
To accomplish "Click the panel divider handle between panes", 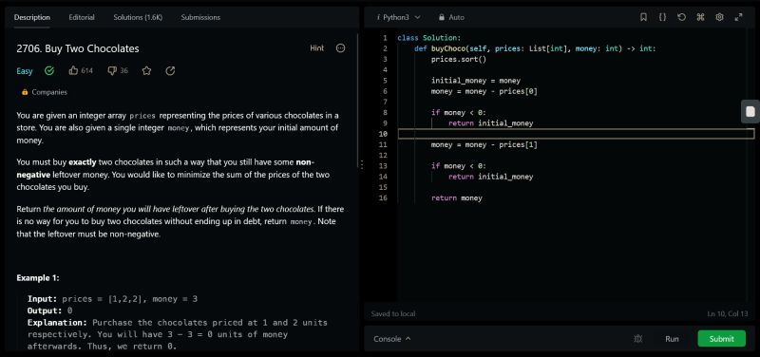I will [362, 164].
